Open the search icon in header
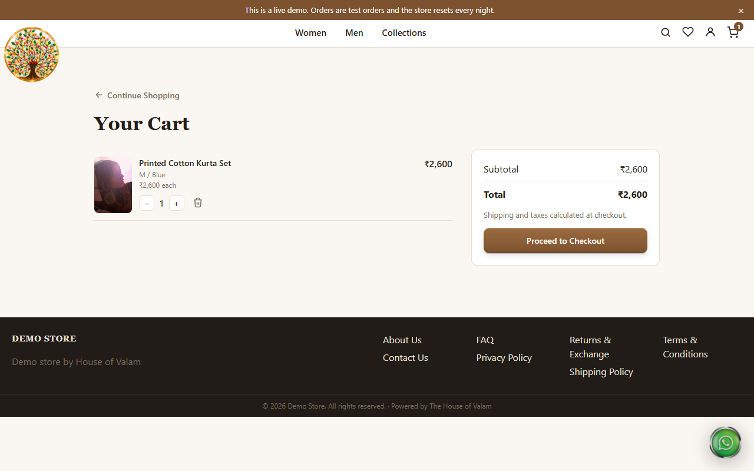The width and height of the screenshot is (754, 471). 666,32
